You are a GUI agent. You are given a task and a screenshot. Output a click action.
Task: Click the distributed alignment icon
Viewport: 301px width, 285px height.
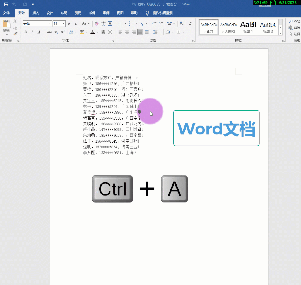tap(147, 32)
